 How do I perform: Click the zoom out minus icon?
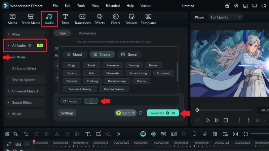point(246,134)
